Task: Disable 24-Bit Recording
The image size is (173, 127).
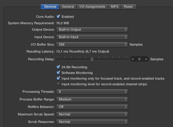Action: tap(58, 67)
